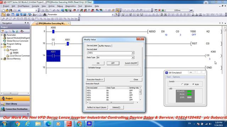Open the Diagnostics menu

pos(71,6)
